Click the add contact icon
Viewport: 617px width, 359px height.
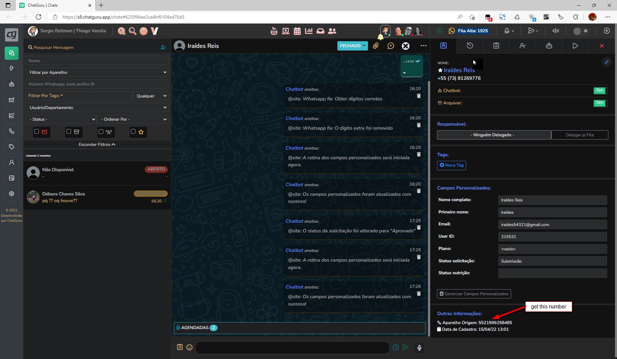(163, 48)
